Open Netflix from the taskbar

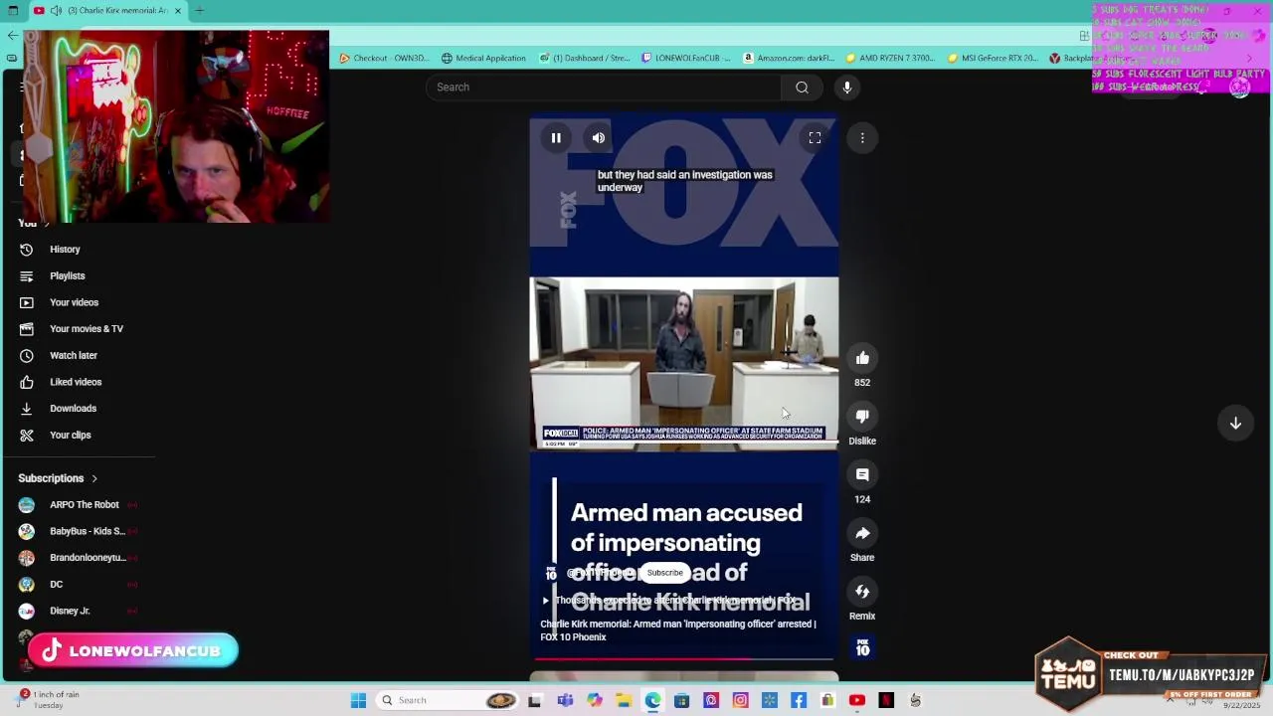(886, 700)
